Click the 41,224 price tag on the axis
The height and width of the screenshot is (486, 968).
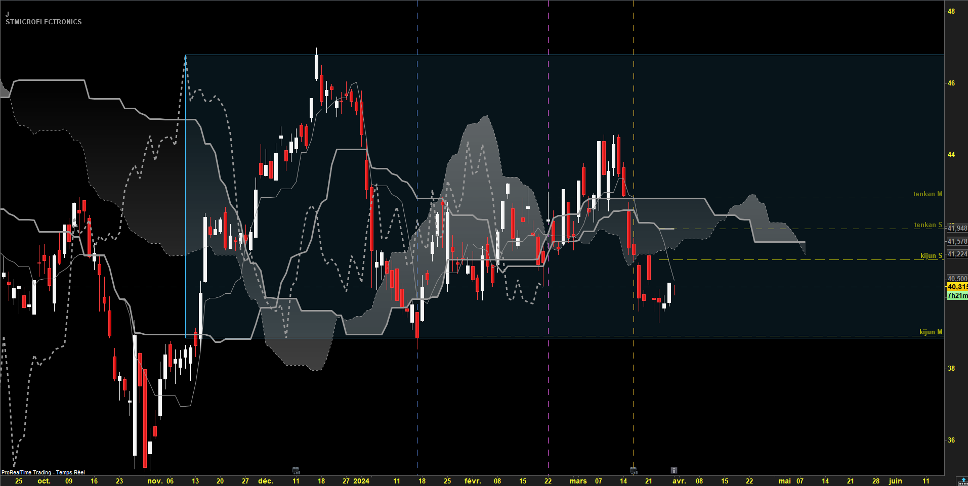pyautogui.click(x=957, y=254)
